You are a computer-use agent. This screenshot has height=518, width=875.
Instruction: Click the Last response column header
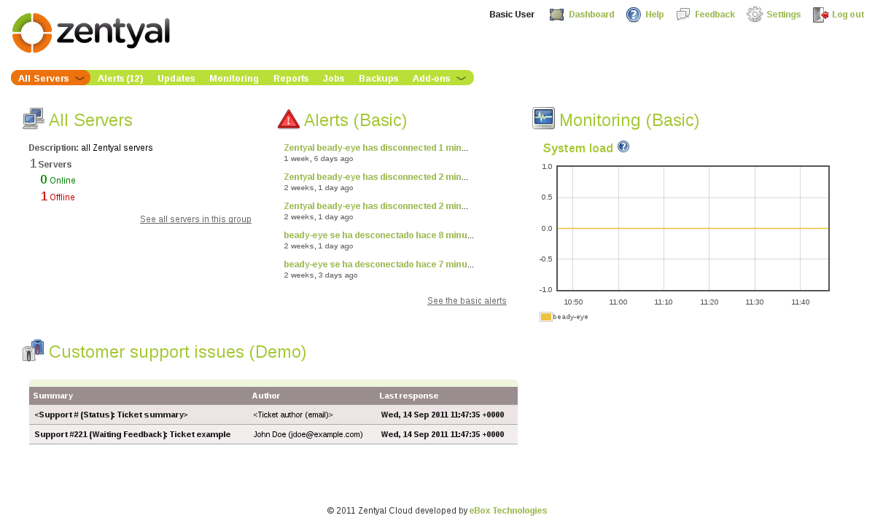coord(409,396)
